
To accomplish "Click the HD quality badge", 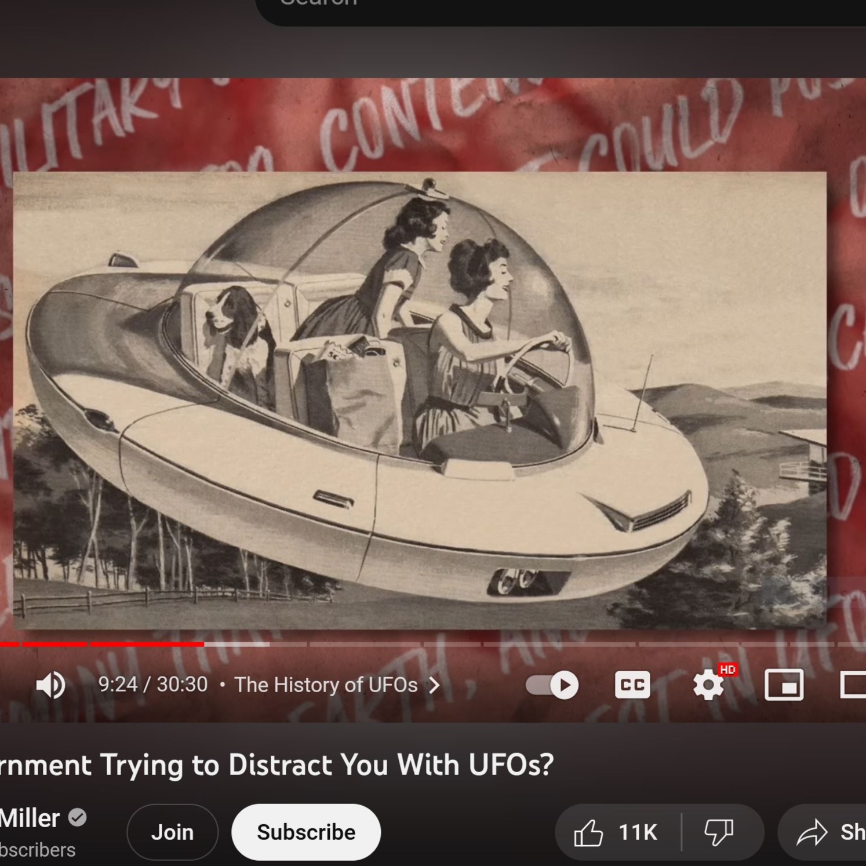I will [728, 670].
